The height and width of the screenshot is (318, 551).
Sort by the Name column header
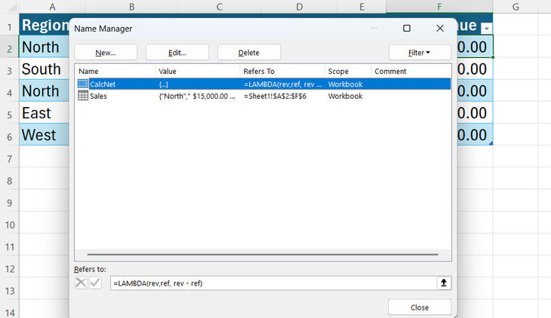(115, 72)
